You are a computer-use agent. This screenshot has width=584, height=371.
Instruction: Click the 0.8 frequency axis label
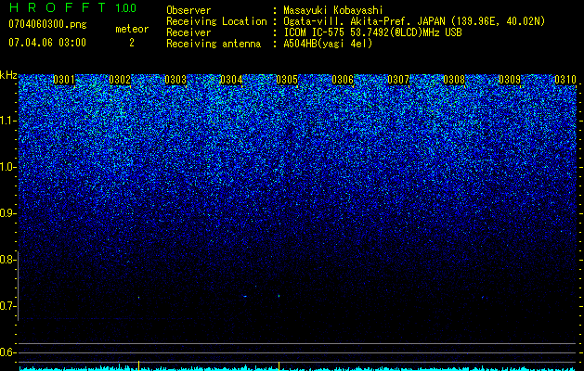click(x=7, y=260)
